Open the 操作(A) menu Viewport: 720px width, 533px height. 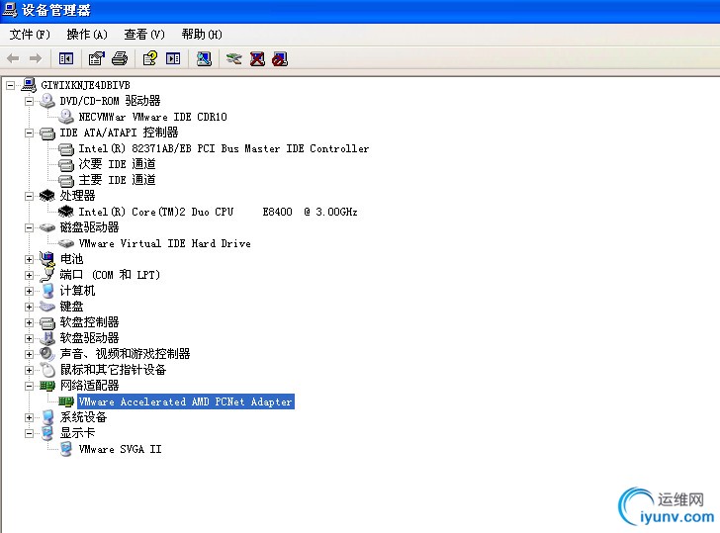click(x=87, y=35)
